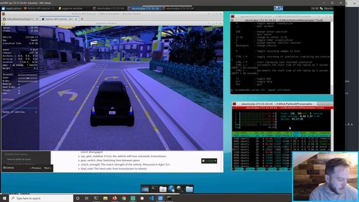Click the Windows taskbar search box
Image resolution: width=359 pixels, height=202 pixels.
click(41, 198)
